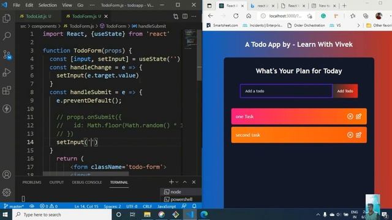392x220 pixels.
Task: Open browser tab actions menu
Action: click(x=209, y=5)
